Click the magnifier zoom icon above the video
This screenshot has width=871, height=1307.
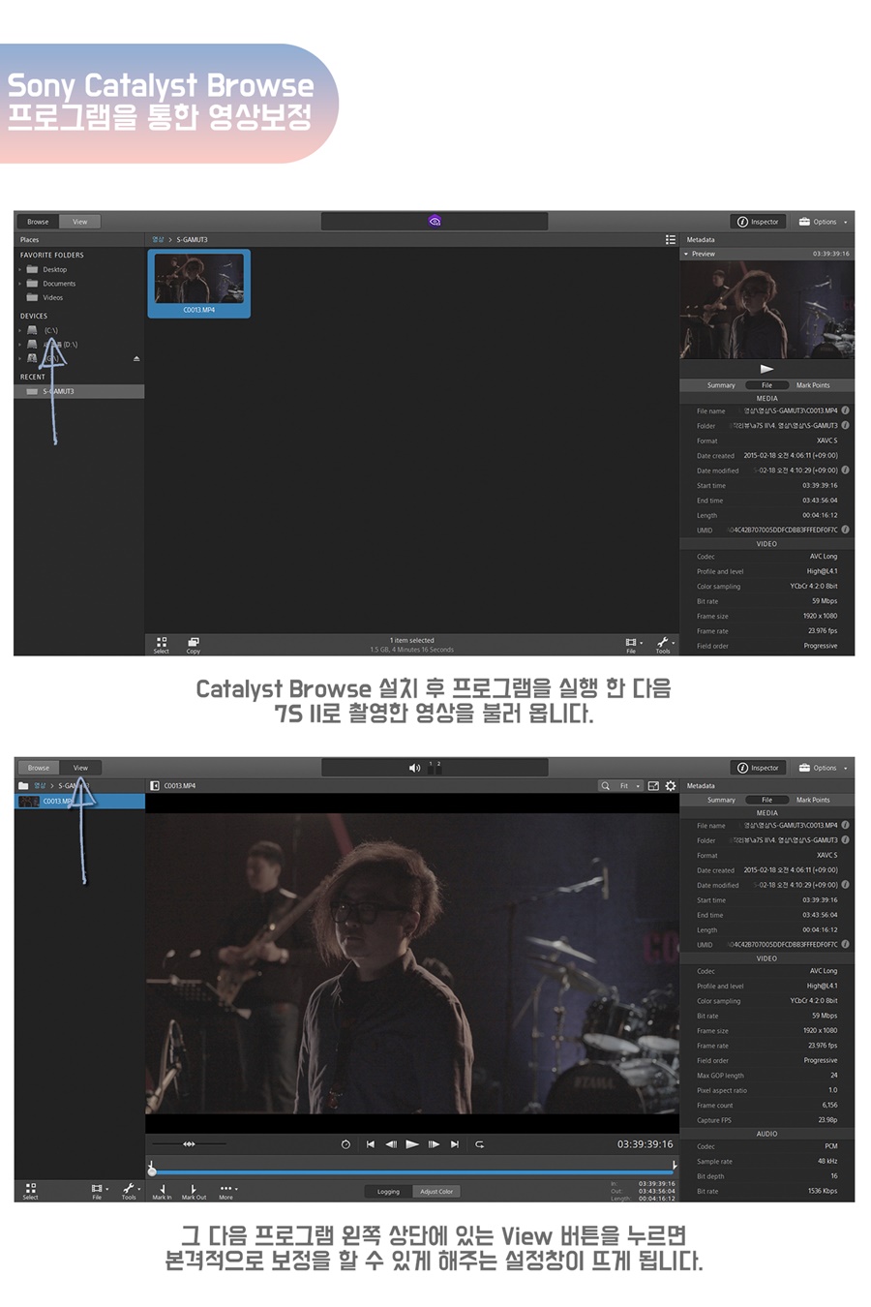coord(605,786)
